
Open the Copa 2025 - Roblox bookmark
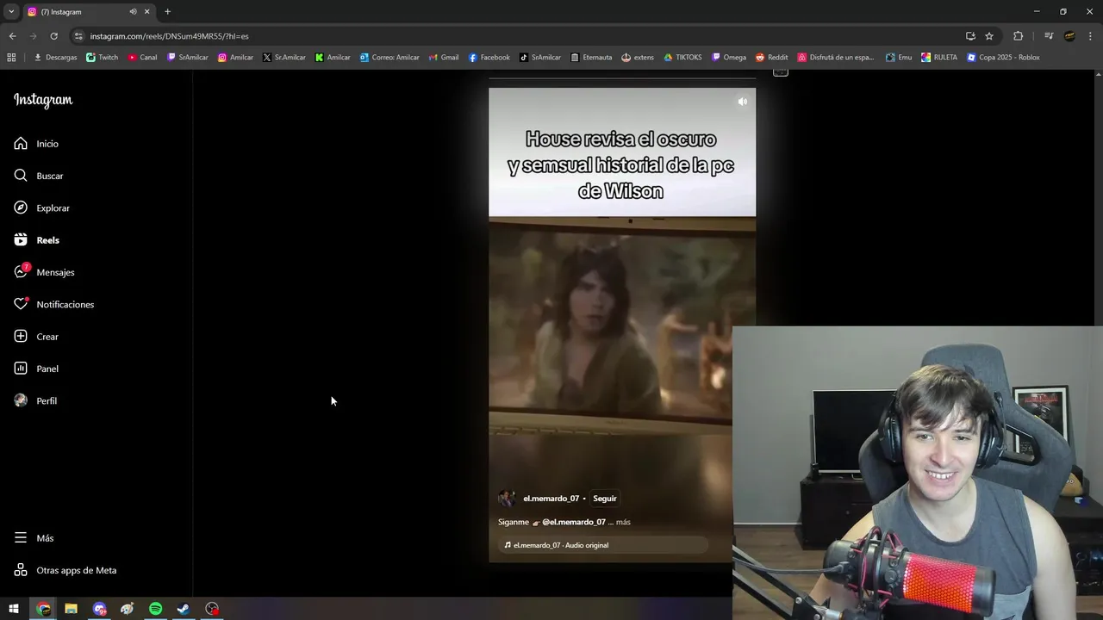(x=1003, y=58)
